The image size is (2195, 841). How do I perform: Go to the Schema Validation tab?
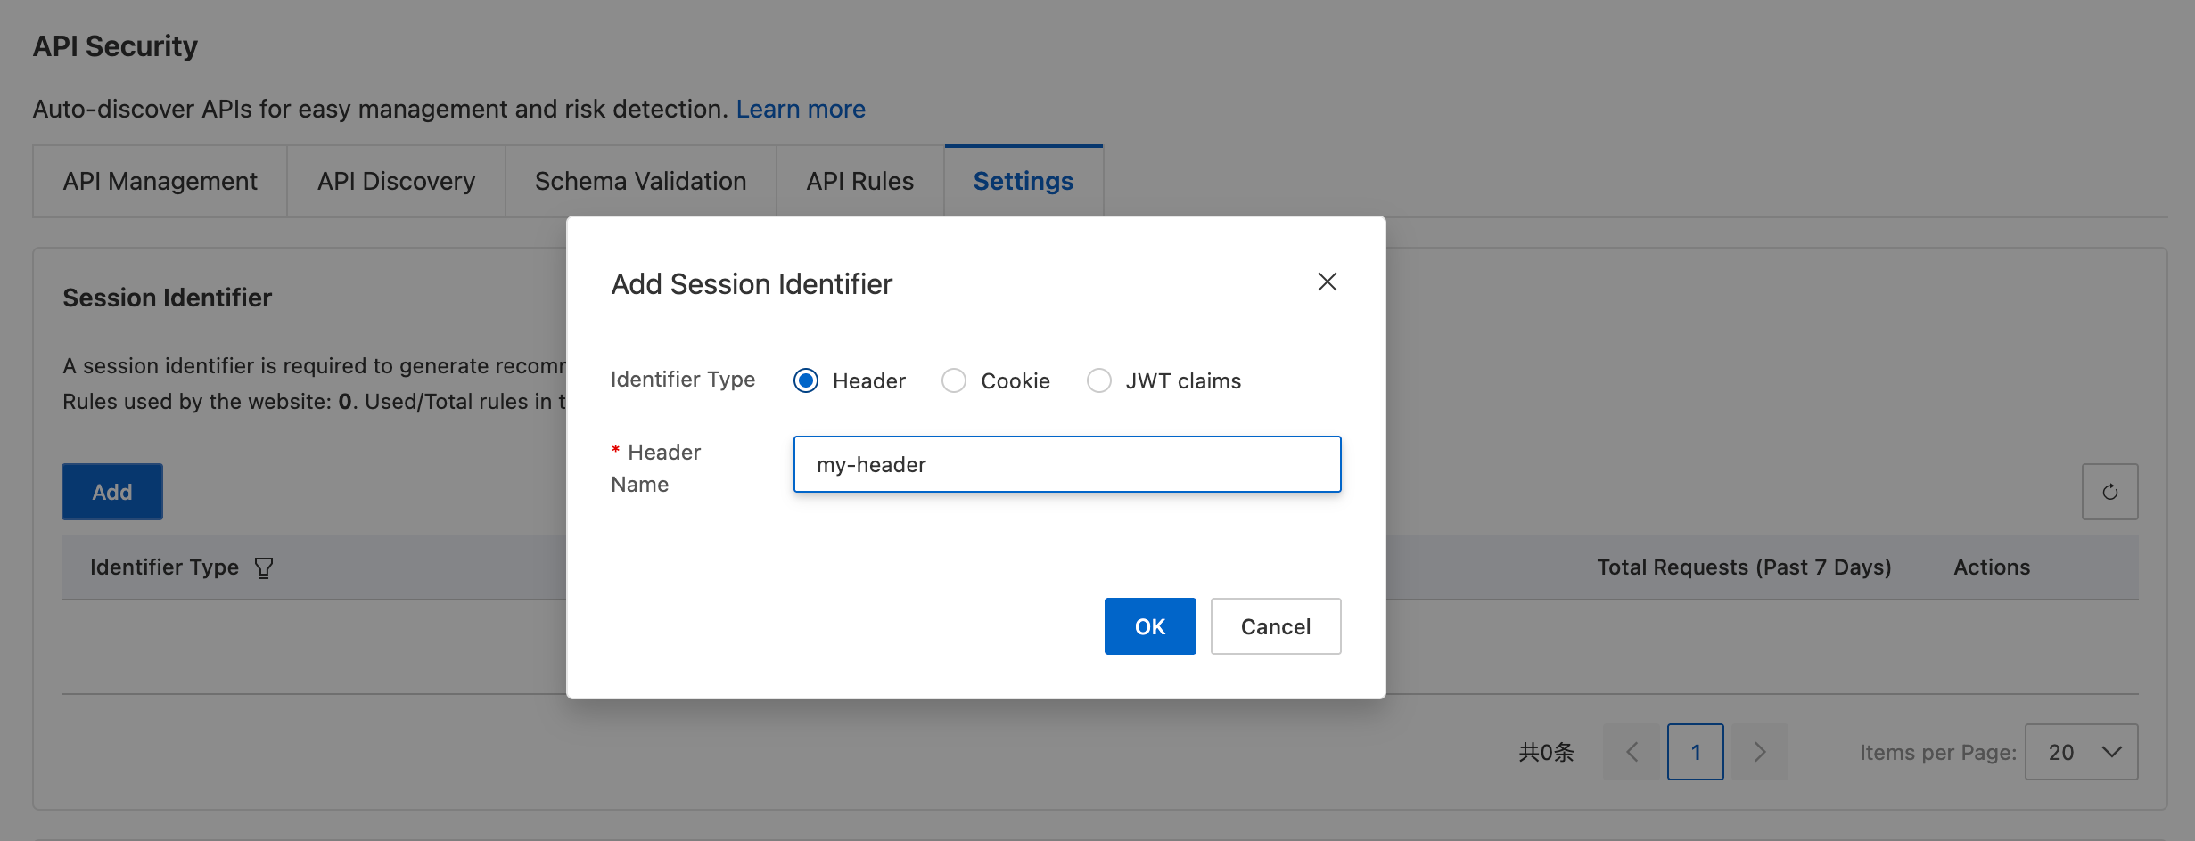tap(640, 181)
